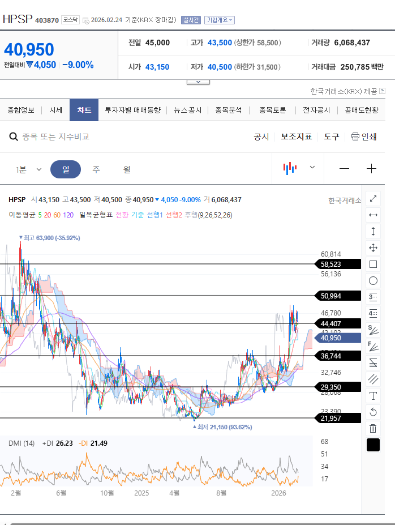Open the 뉴스·공시 tab

[x=188, y=110]
